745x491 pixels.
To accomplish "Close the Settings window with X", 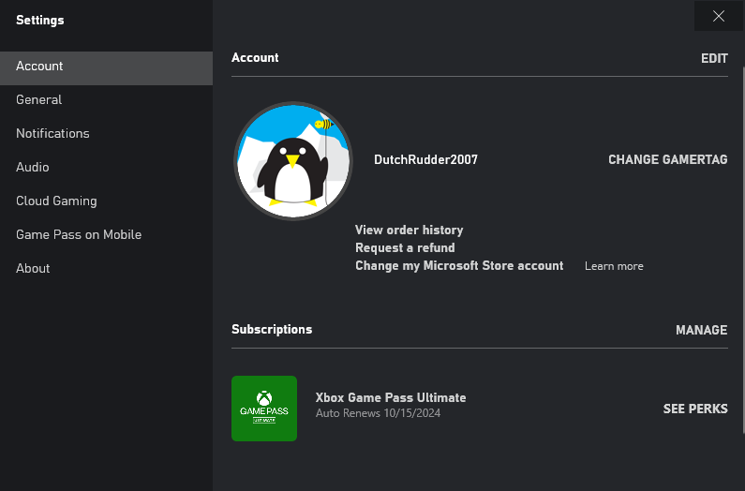I will (719, 16).
